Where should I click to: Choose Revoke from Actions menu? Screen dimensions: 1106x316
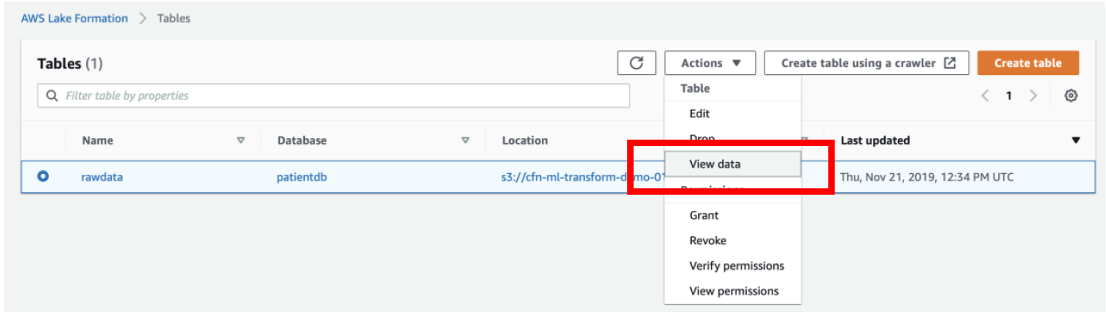pos(708,240)
